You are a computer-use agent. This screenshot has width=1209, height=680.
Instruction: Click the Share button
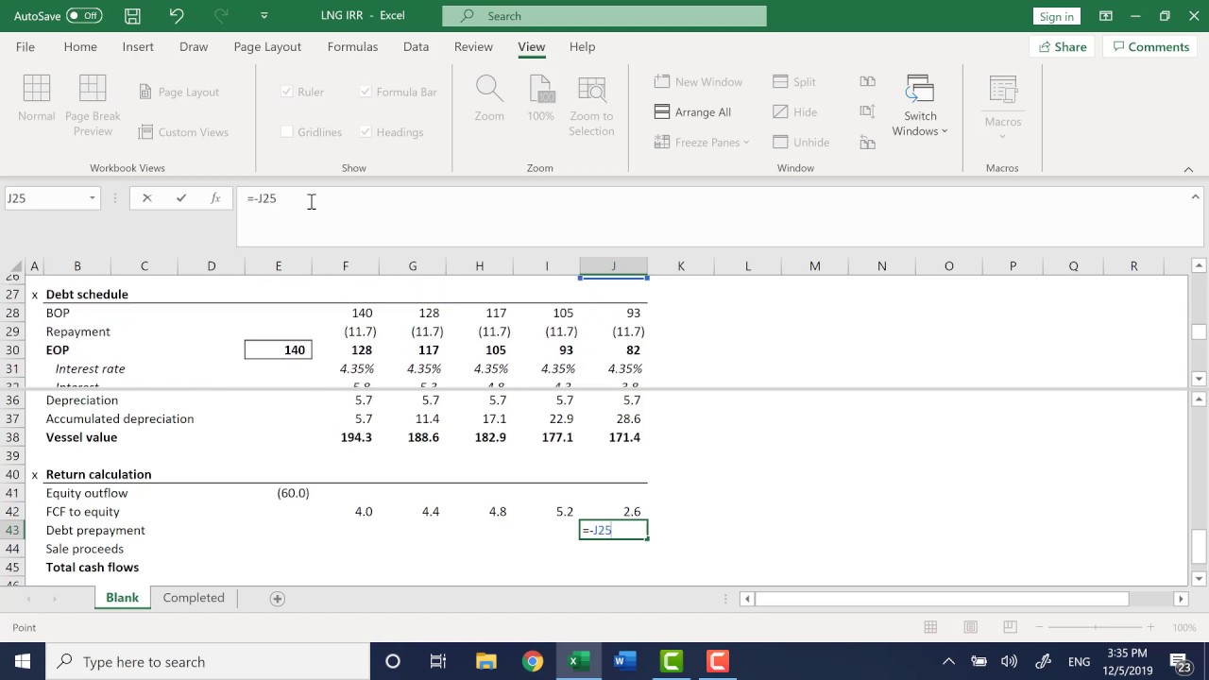pos(1064,46)
